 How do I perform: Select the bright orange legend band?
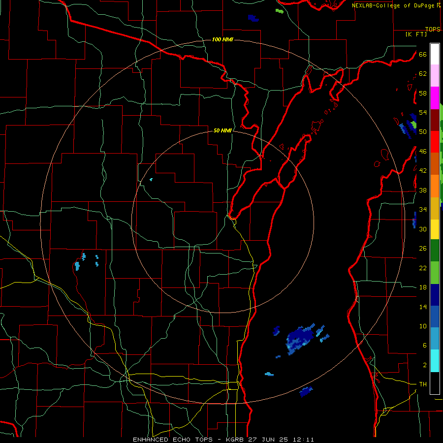[x=435, y=186]
